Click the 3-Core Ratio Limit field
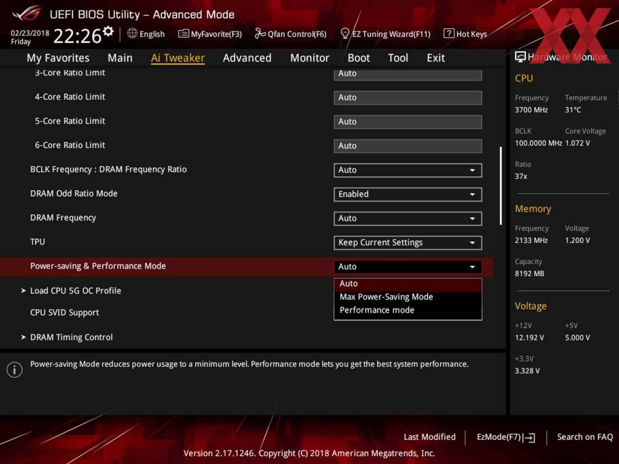 (408, 74)
